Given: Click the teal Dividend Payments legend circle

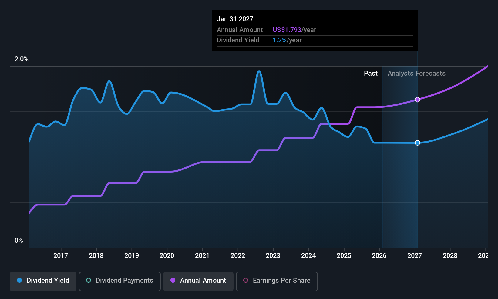Looking at the screenshot, I should coord(89,280).
